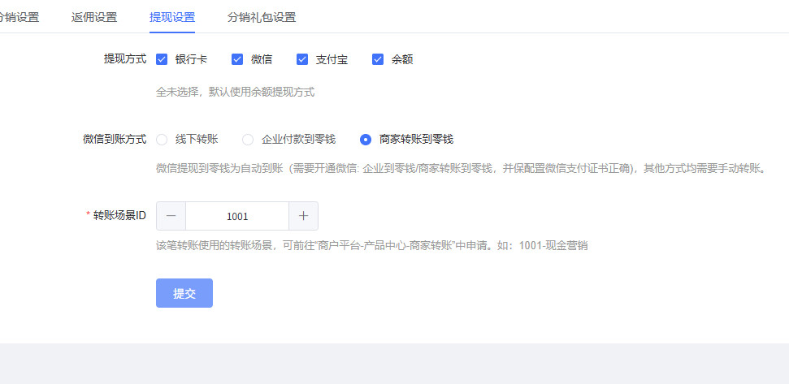Select the 提现设置 tab
The width and height of the screenshot is (789, 384).
coord(172,17)
